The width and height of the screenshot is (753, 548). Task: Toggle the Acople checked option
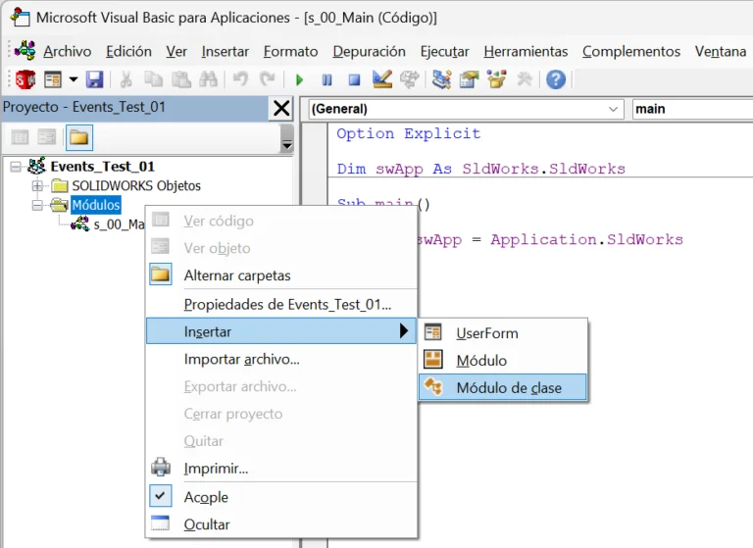pyautogui.click(x=281, y=497)
